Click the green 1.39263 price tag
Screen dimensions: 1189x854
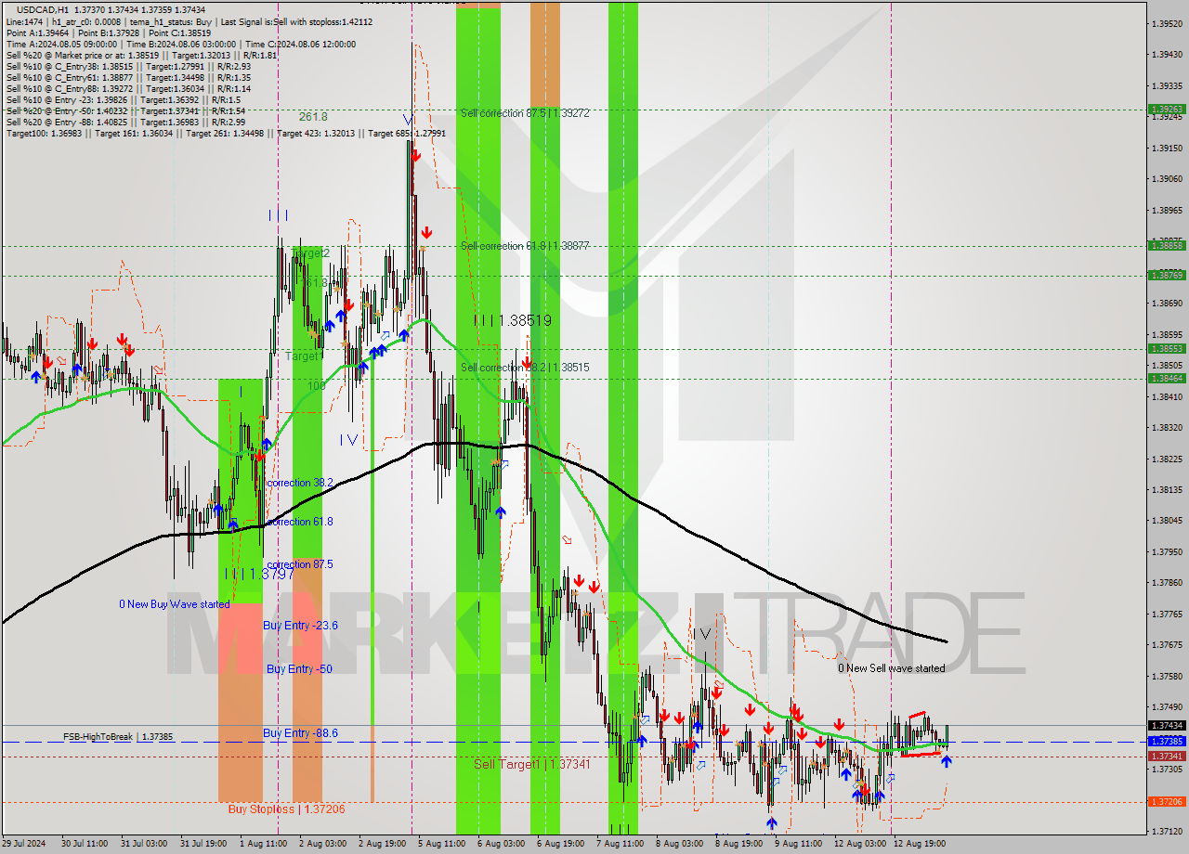click(1167, 109)
